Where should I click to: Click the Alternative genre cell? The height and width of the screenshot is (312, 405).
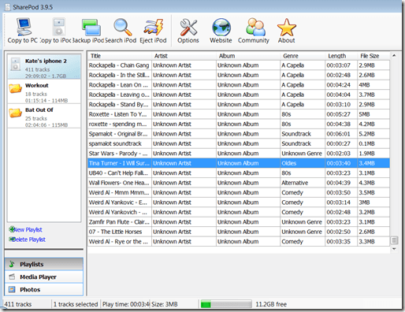point(303,183)
